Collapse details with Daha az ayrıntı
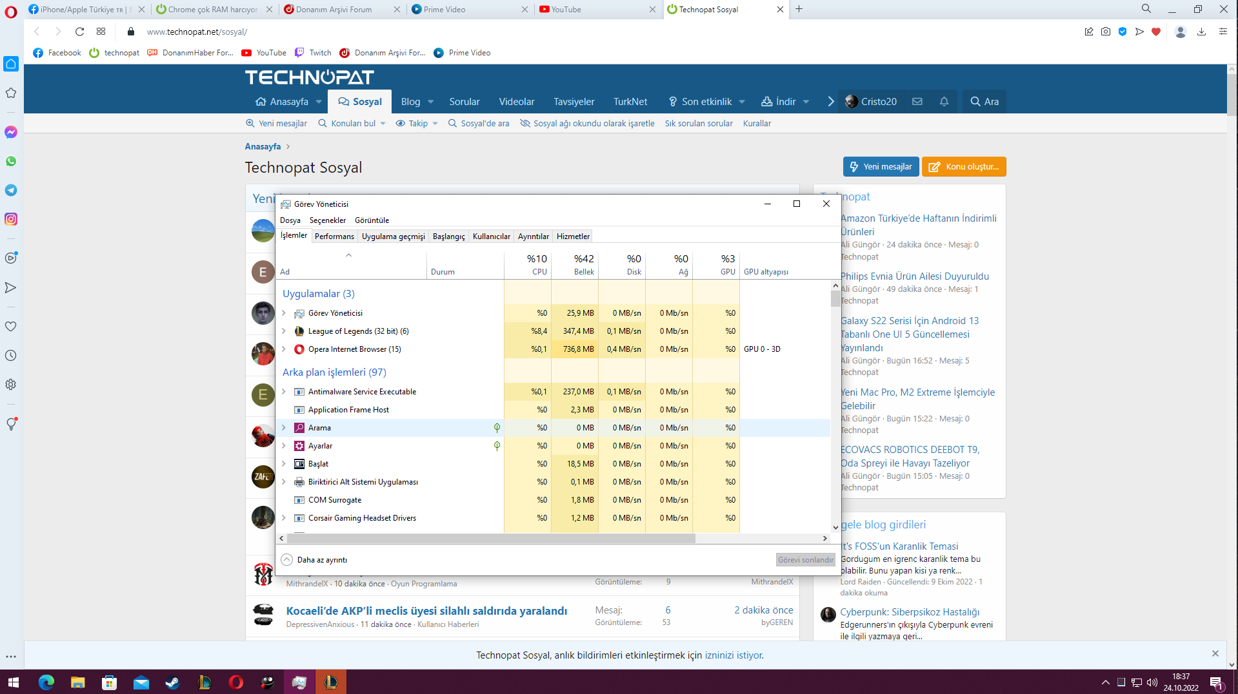 (315, 560)
